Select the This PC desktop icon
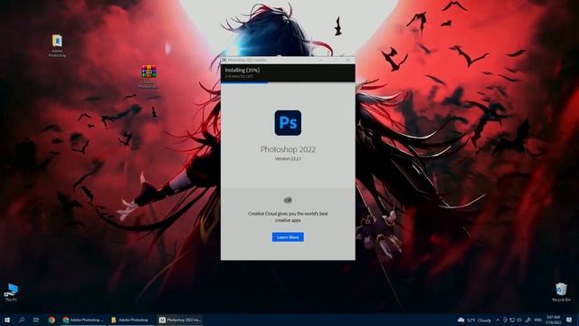Viewport: 579px width, 326px height. (x=11, y=292)
